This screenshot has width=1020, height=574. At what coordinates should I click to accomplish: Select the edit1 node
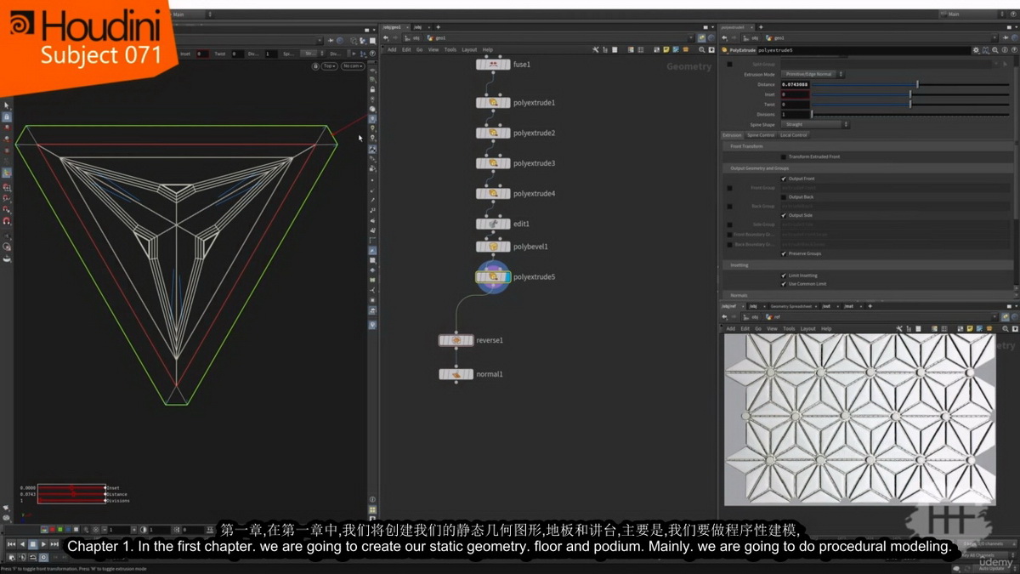pyautogui.click(x=493, y=224)
